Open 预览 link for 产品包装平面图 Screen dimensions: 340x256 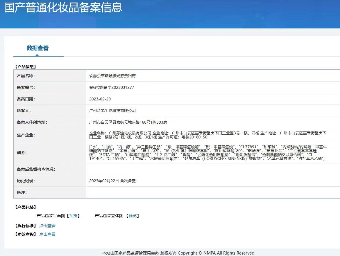click(x=73, y=216)
